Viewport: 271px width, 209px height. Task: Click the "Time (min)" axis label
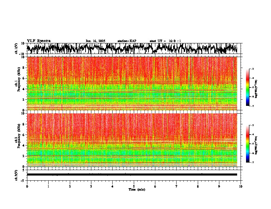click(137, 190)
